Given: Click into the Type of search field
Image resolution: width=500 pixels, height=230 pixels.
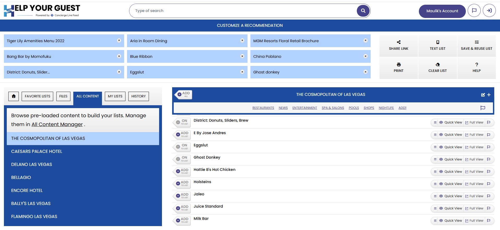Looking at the screenshot, I should point(243,11).
